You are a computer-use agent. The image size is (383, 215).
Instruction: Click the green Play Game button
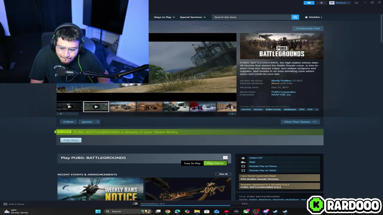coord(215,163)
